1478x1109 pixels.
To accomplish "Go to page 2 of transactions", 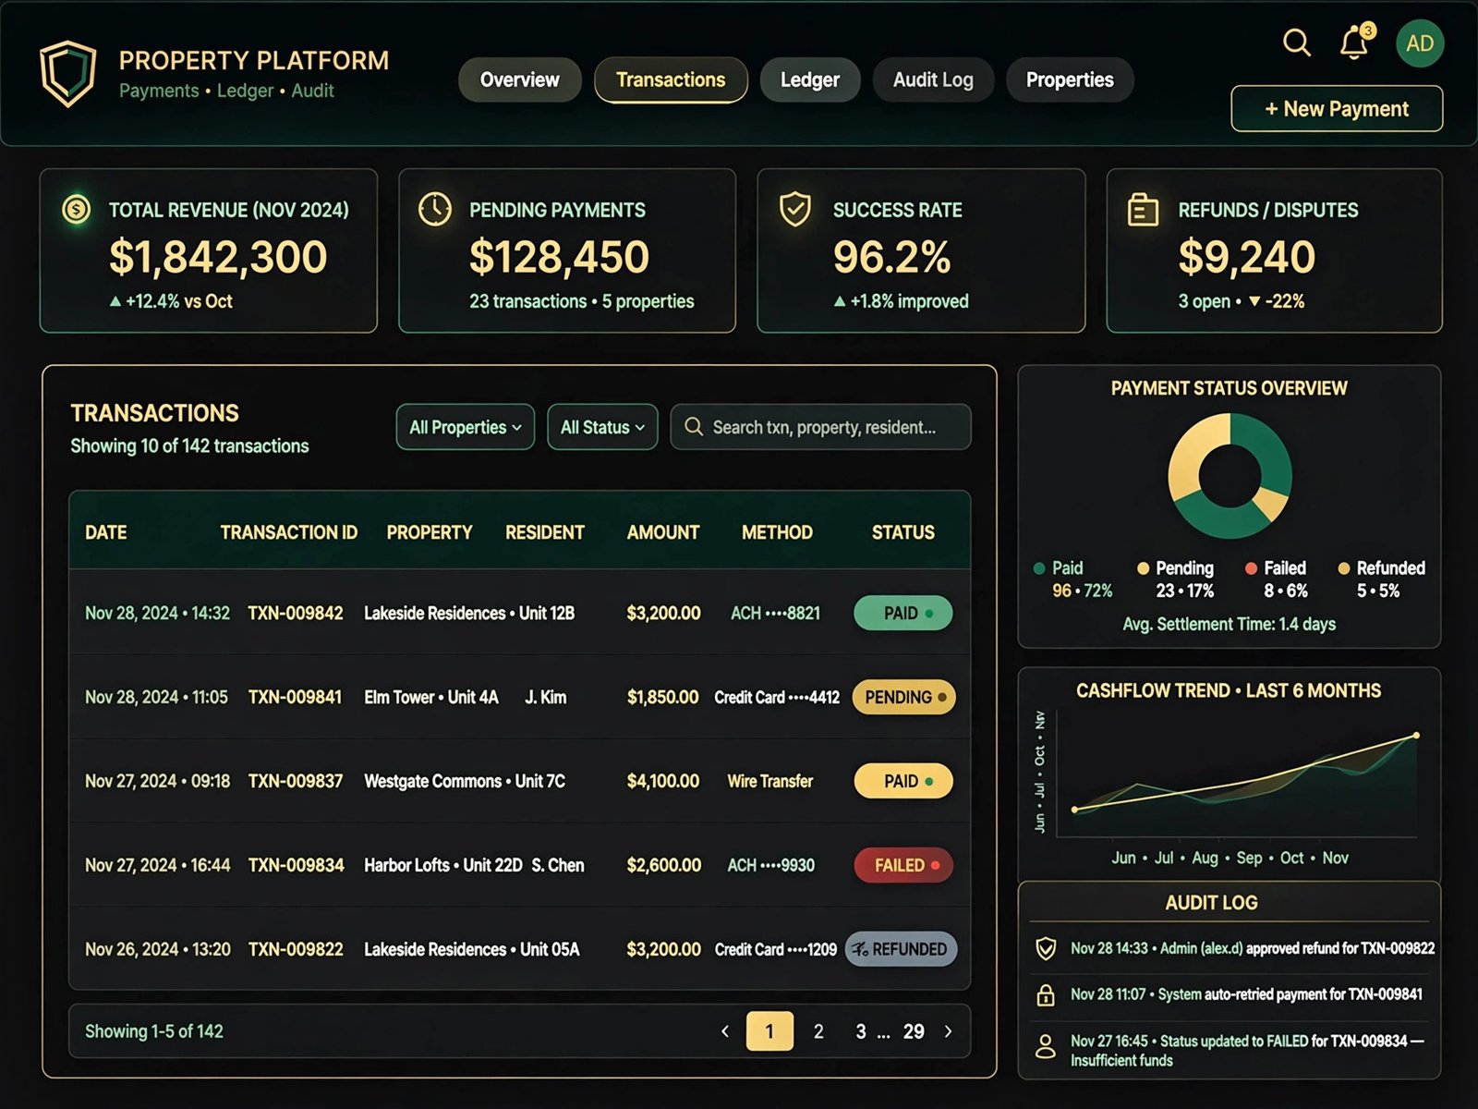I will pyautogui.click(x=818, y=1031).
